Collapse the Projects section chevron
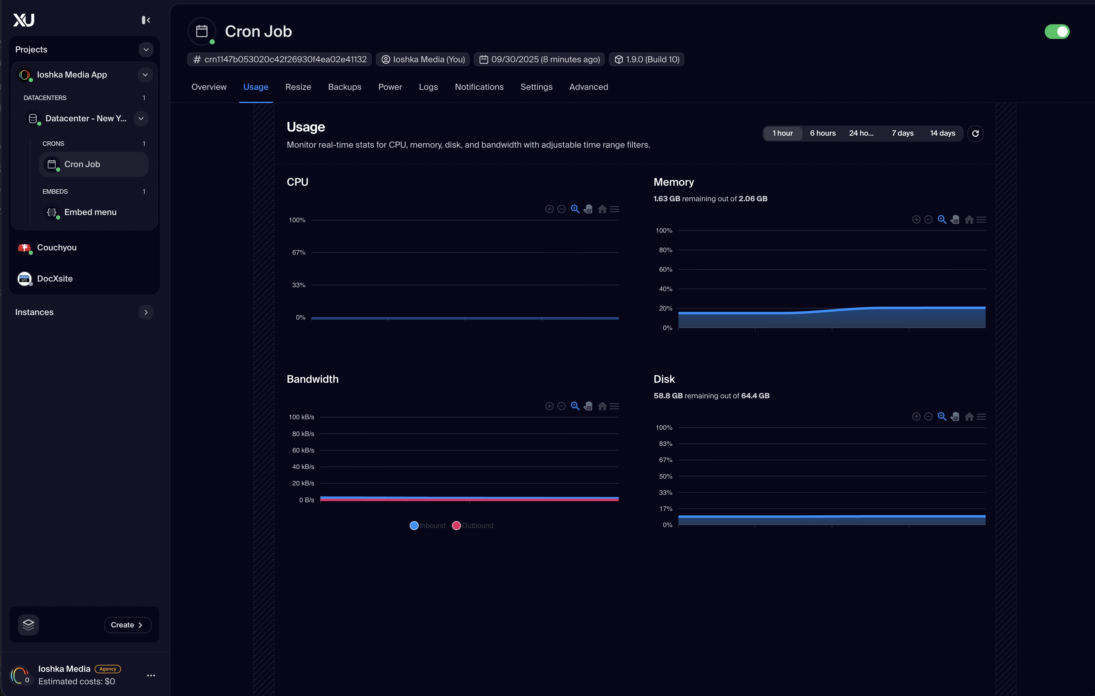Image resolution: width=1095 pixels, height=696 pixels. [146, 49]
